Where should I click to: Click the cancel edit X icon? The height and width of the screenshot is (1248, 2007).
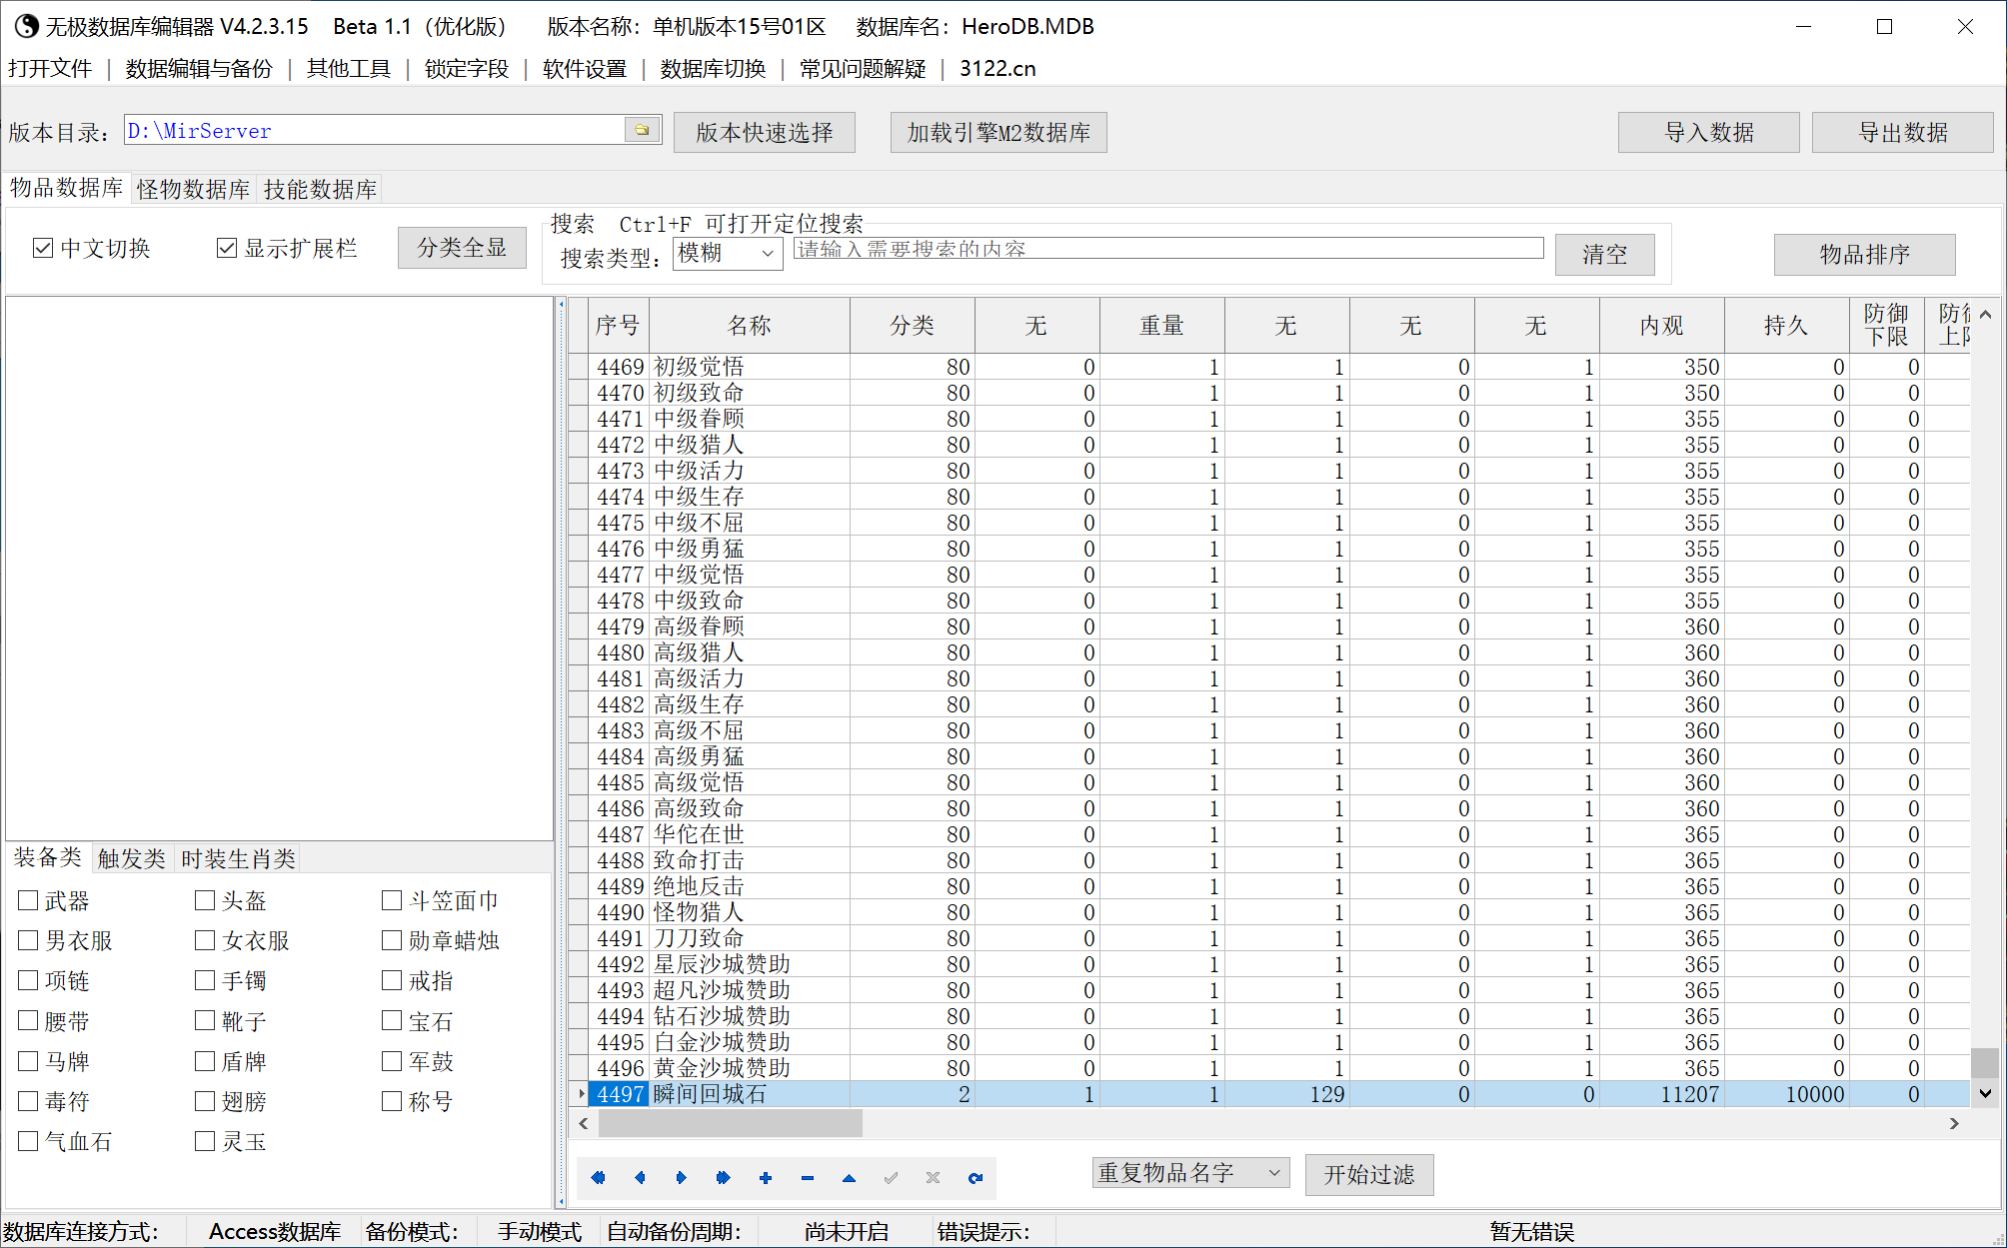pos(933,1178)
